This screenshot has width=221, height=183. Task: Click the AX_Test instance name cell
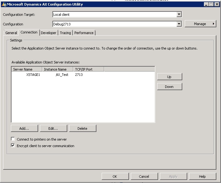(x=62, y=75)
